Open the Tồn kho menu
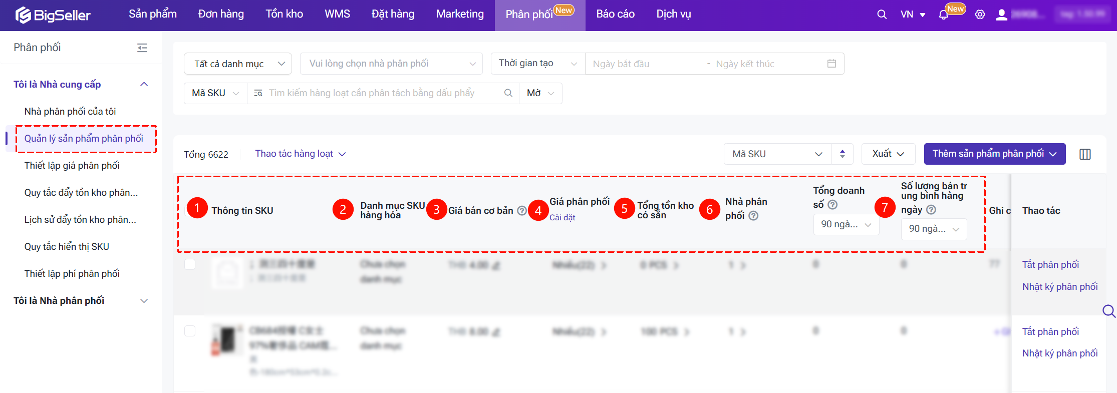 (x=284, y=14)
